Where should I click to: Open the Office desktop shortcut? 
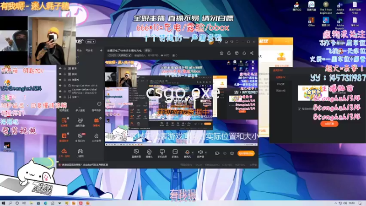coord(311,22)
